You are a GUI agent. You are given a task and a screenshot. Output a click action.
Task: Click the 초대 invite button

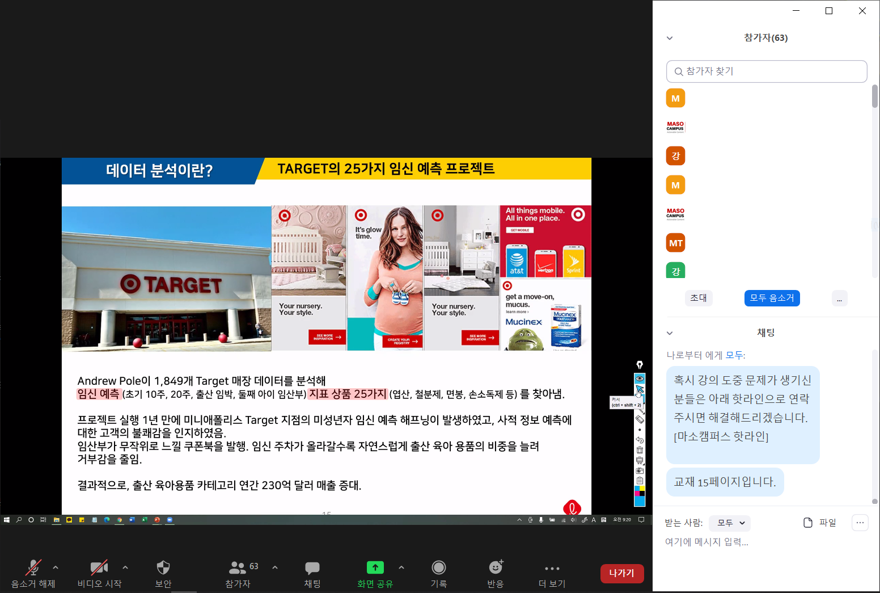pos(699,298)
